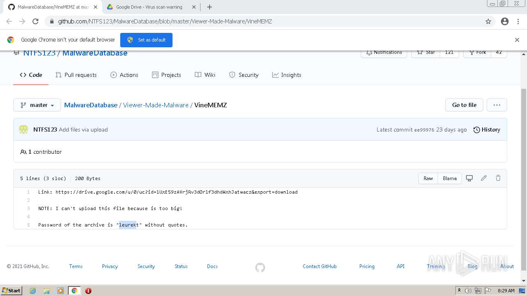Open the Windows Start menu
Image resolution: width=527 pixels, height=296 pixels.
12,290
